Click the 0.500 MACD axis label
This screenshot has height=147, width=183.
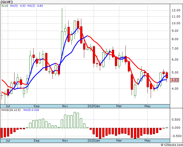176,120
